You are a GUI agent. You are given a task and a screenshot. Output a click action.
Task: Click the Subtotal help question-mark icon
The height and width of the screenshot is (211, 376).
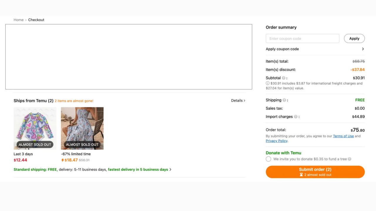point(283,78)
